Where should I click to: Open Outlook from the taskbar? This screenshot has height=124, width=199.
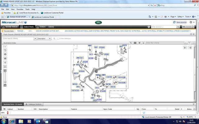(38, 122)
